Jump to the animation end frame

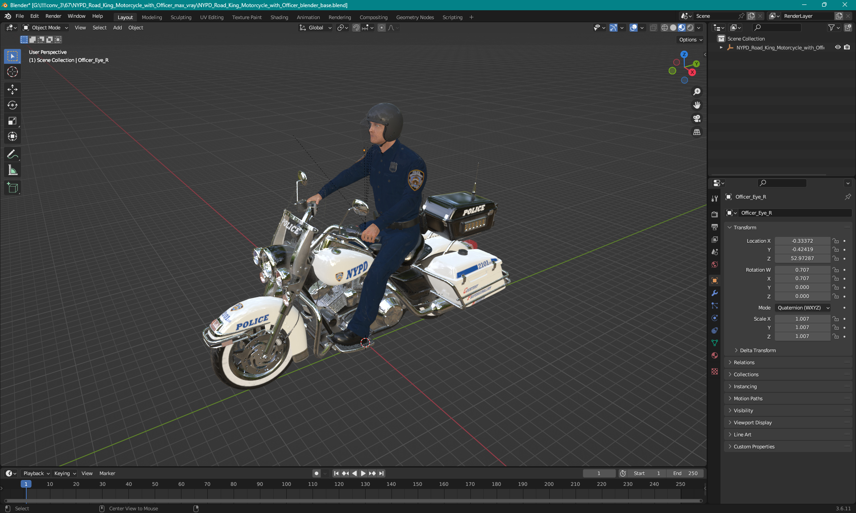[381, 473]
